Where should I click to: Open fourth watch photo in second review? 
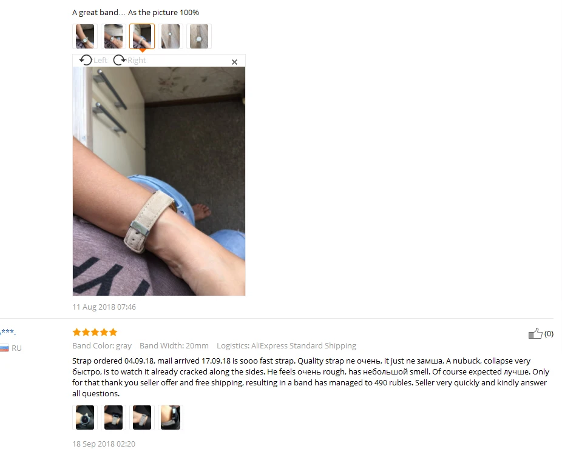pos(171,417)
